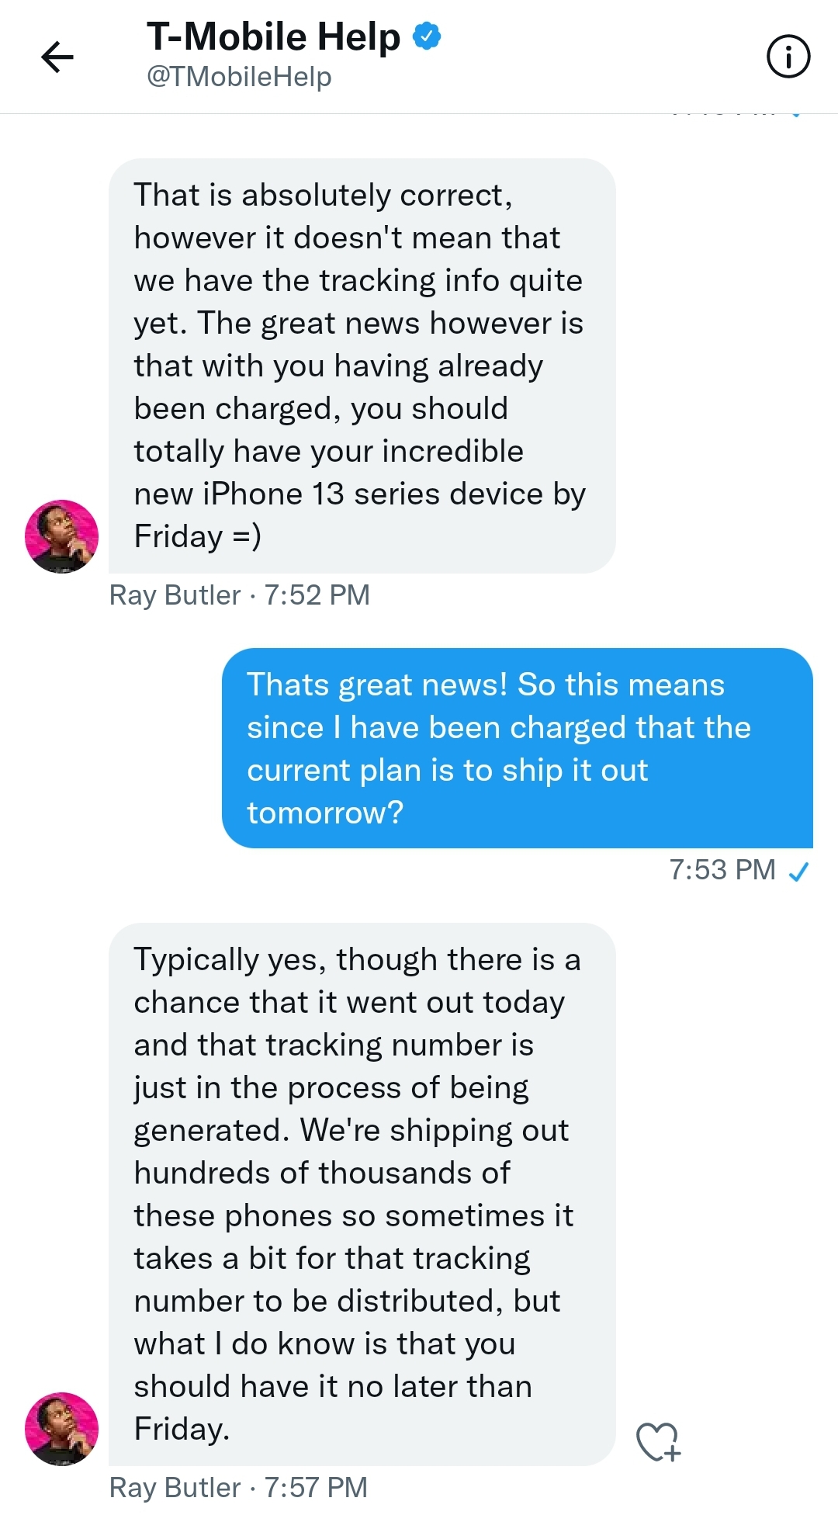This screenshot has width=838, height=1515.
Task: Select the blue 'Thats great news!' message
Action: [x=518, y=748]
